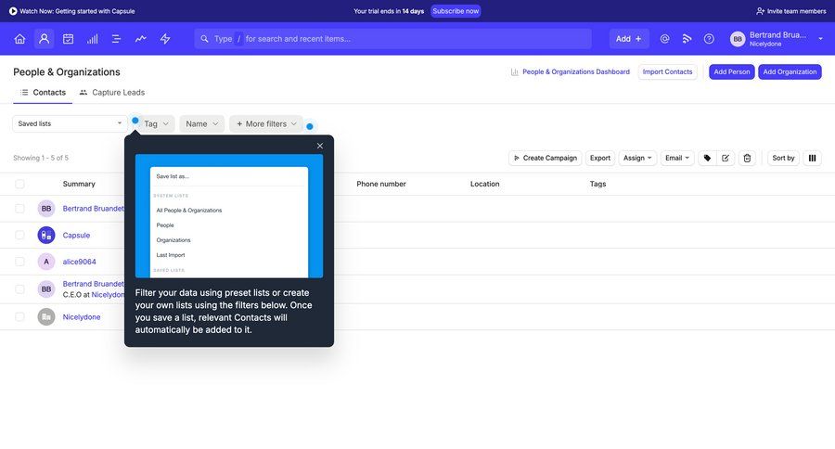This screenshot has width=835, height=449.
Task: Click the magnifier icon in search bar
Action: click(x=204, y=39)
